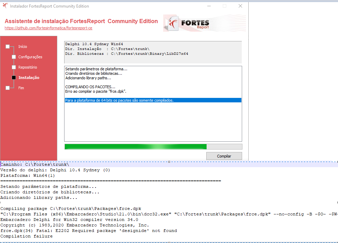This screenshot has width=338, height=243.
Task: Click the Fatal E2202 'designide' error line
Action: [x=89, y=231]
